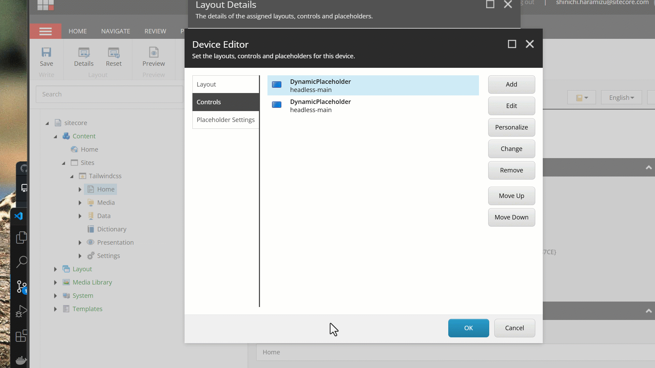Click Add button to add new control
This screenshot has height=368, width=655.
click(x=511, y=84)
